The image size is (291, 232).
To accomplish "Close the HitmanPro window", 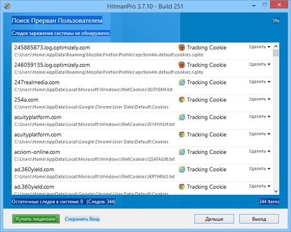I will [279, 5].
